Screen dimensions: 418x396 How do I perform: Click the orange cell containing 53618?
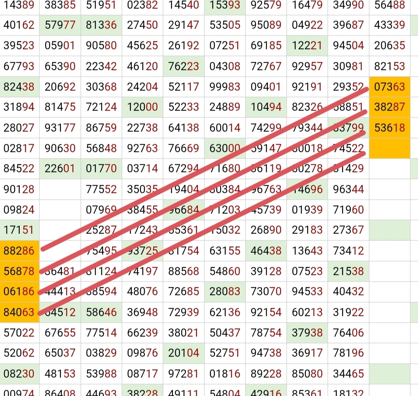[389, 128]
